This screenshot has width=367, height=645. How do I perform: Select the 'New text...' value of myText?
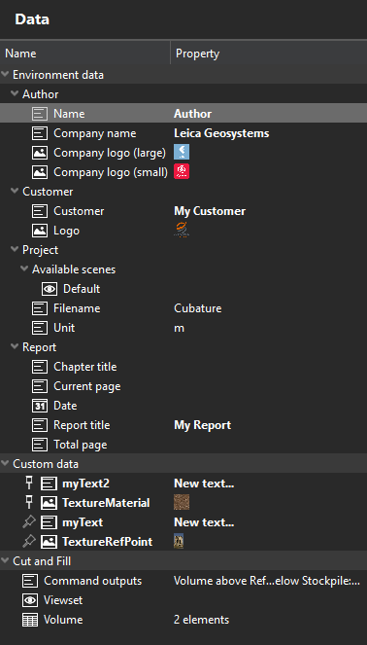(x=204, y=522)
